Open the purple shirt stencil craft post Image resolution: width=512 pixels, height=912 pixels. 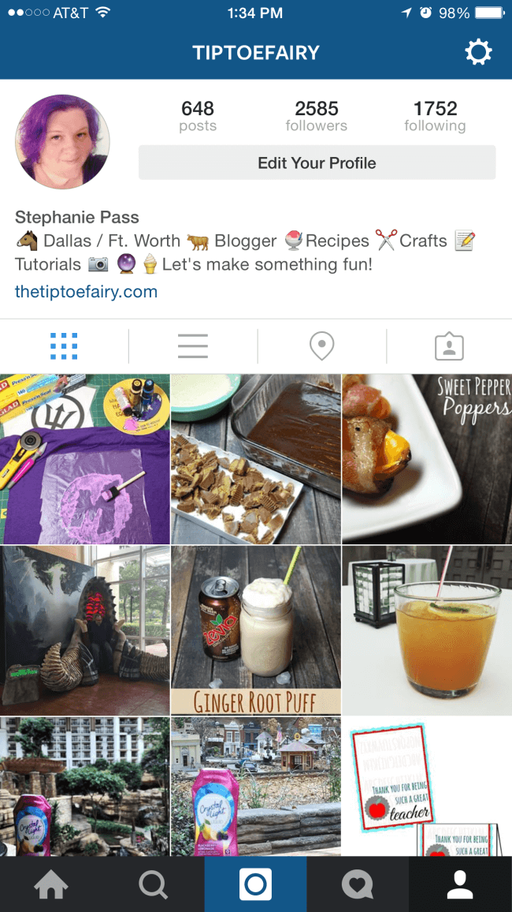85,459
